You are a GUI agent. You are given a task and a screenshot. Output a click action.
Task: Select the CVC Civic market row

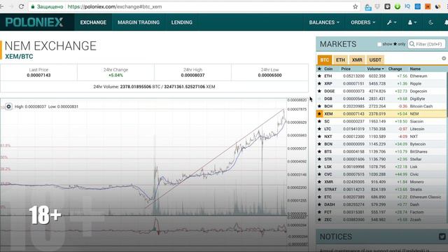(381, 174)
